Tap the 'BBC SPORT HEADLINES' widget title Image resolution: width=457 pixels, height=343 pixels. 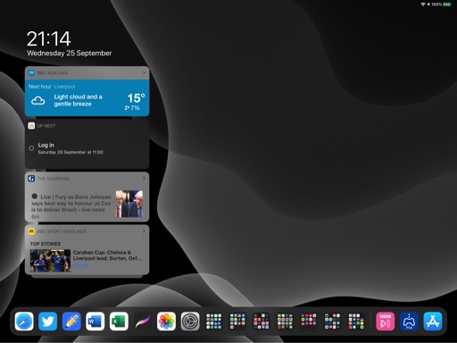[x=62, y=231]
